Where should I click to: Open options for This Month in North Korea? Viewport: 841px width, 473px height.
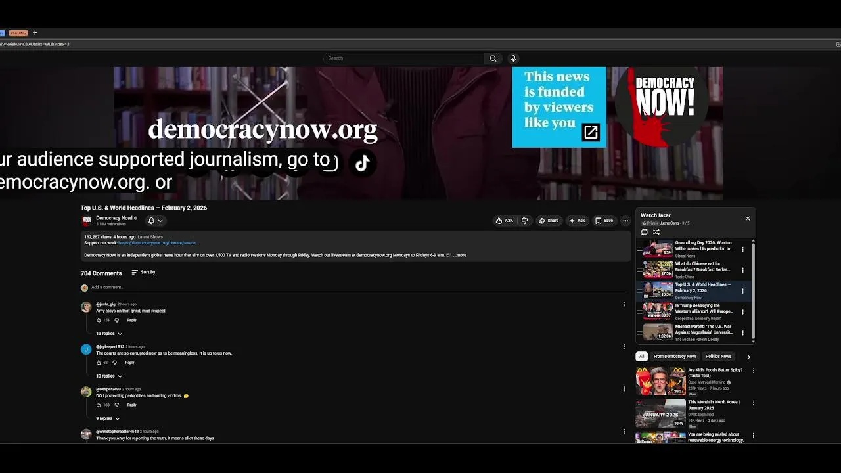click(754, 403)
